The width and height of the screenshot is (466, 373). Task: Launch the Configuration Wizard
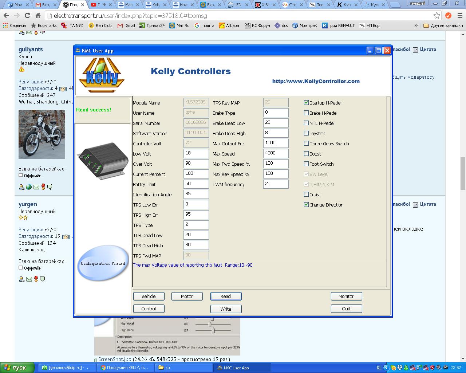[103, 263]
